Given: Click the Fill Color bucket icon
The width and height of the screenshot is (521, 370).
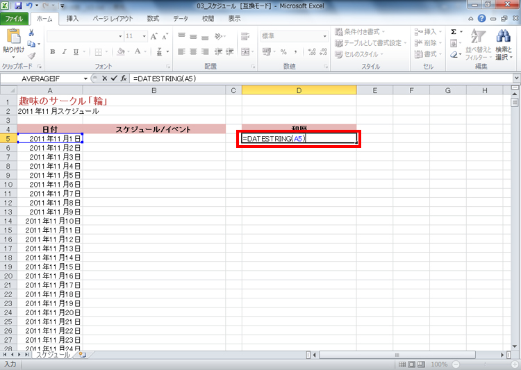Looking at the screenshot, I should pos(121,51).
